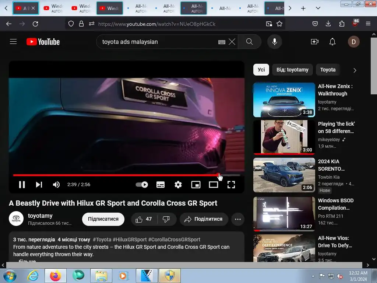377x283 pixels.
Task: Bookmark this page with star
Action: pyautogui.click(x=279, y=24)
